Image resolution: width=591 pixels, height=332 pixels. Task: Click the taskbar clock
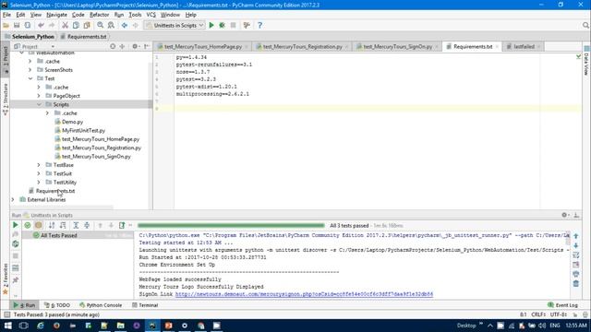pyautogui.click(x=575, y=326)
